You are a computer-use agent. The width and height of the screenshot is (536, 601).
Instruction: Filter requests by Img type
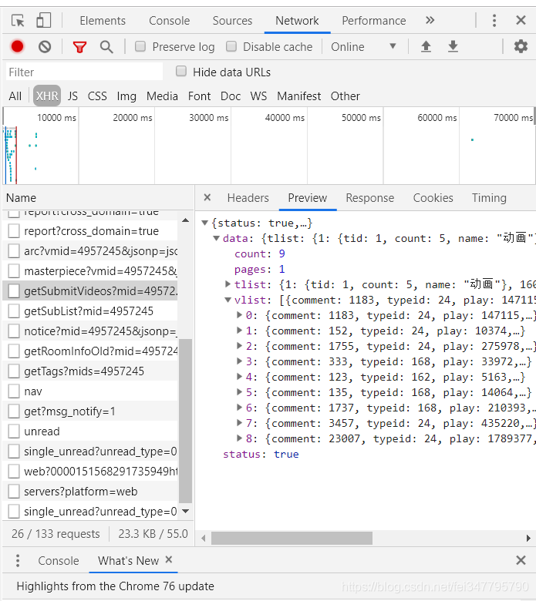(126, 96)
